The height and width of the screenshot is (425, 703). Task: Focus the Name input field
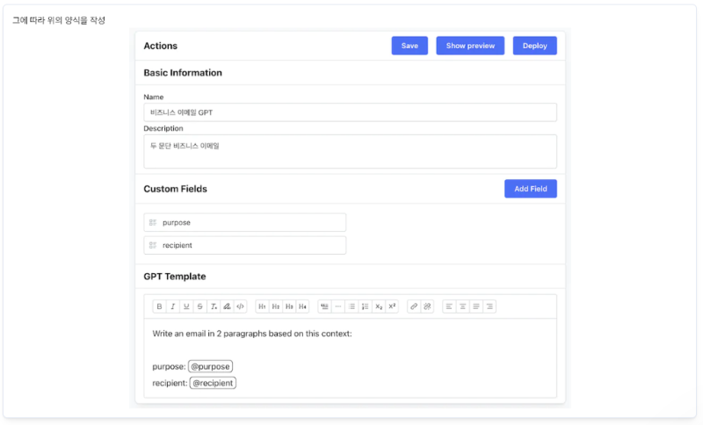tap(350, 112)
